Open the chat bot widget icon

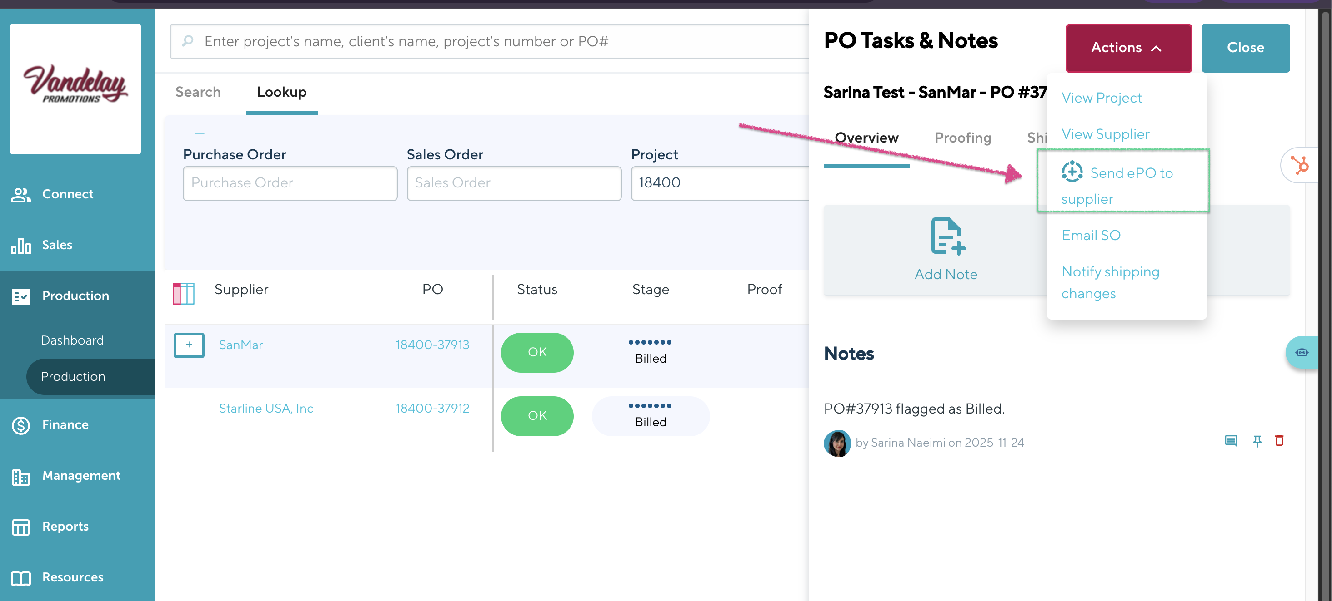click(x=1302, y=352)
